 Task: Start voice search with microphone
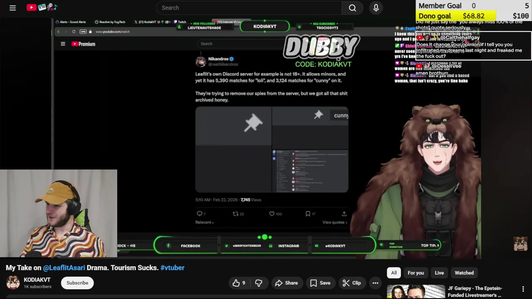[x=376, y=8]
